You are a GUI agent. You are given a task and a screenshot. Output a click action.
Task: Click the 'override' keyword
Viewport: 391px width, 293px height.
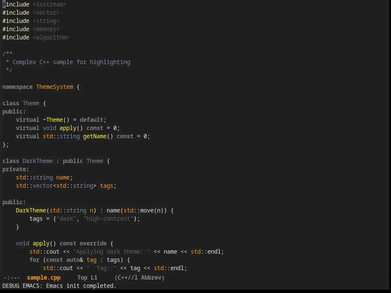pyautogui.click(x=93, y=243)
